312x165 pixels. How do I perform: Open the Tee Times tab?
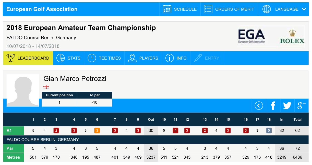104,58
